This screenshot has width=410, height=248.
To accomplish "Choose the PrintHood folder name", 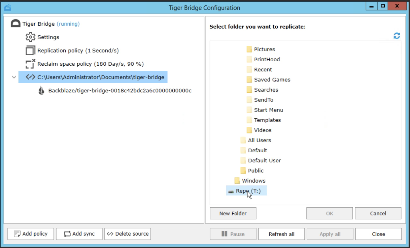I will (267, 59).
